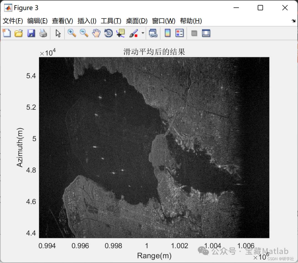The image size is (298, 263).
Task: Maximize the Figure 3 window
Action: tap(260, 8)
